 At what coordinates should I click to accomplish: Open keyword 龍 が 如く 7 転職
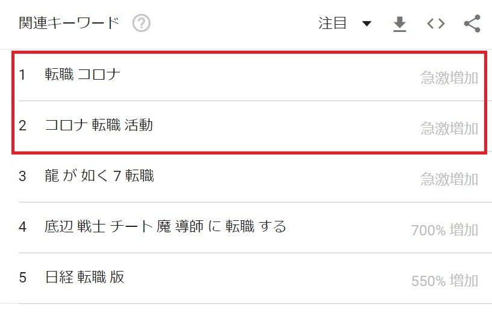[x=99, y=176]
